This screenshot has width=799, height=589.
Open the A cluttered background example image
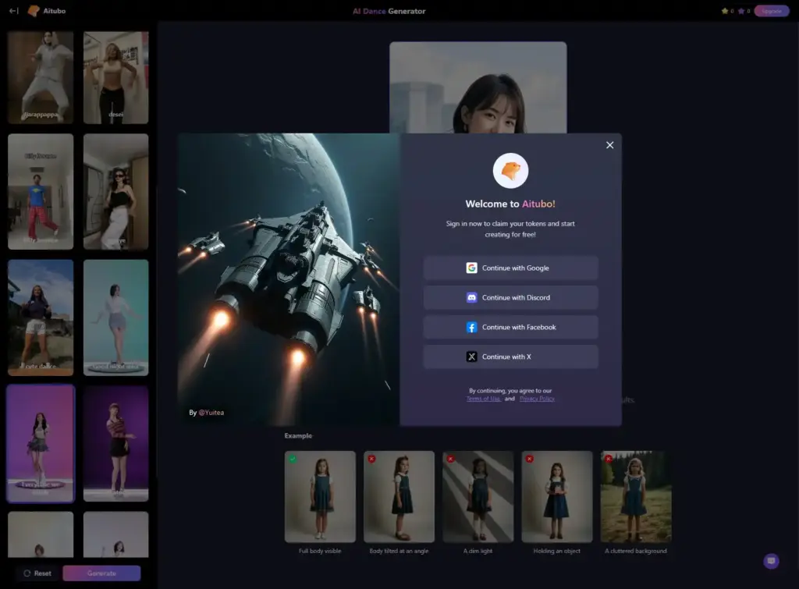pos(636,497)
